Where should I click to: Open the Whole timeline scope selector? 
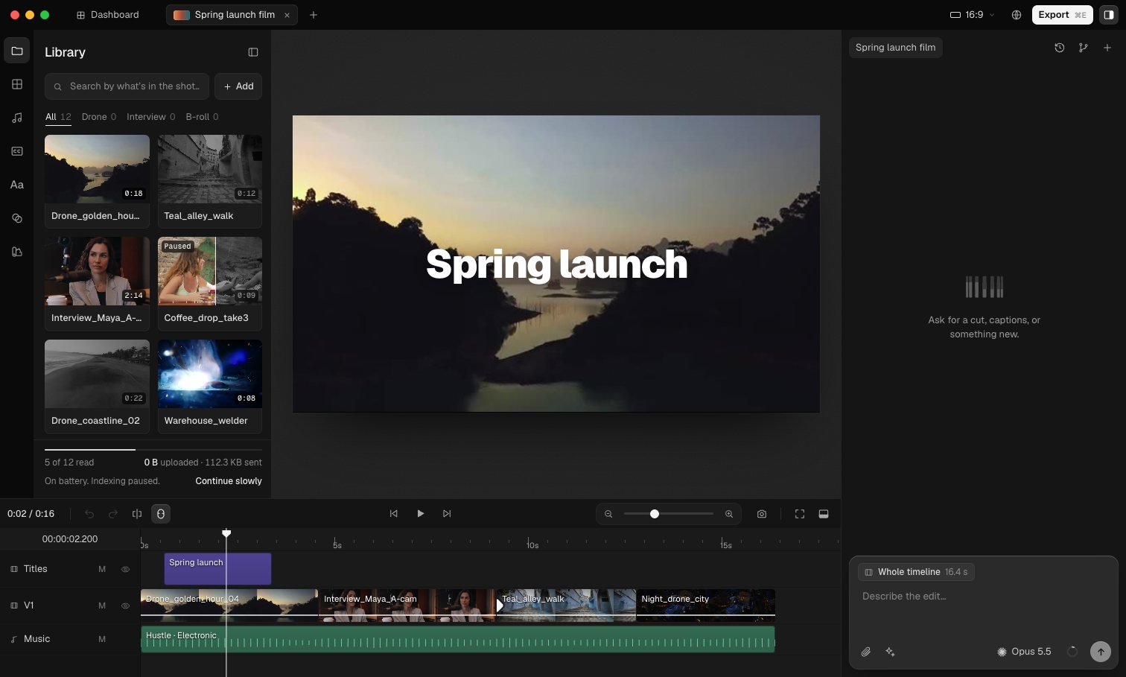pyautogui.click(x=916, y=572)
